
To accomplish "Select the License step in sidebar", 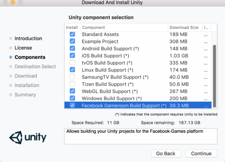I will point(23,48).
